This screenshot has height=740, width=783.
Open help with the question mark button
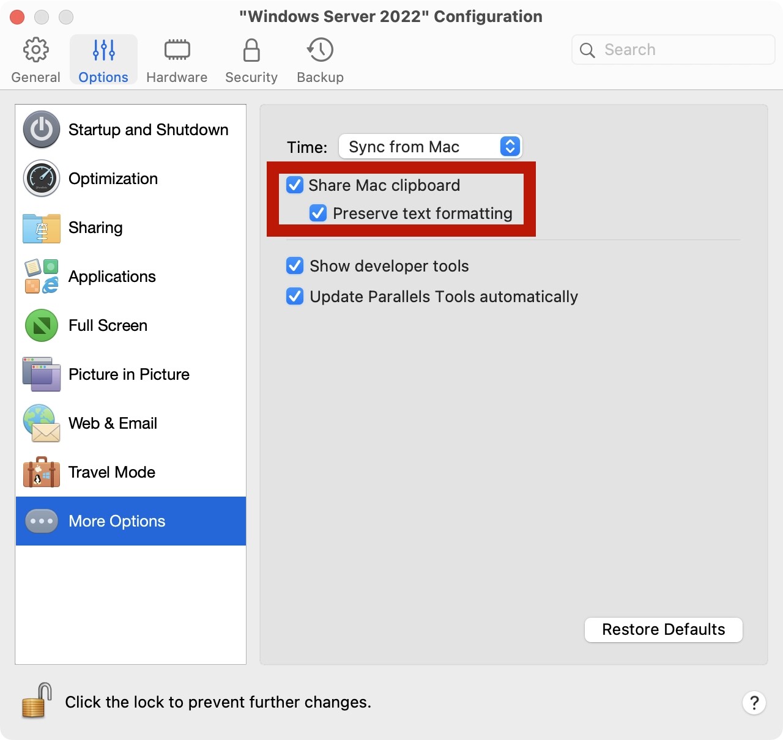(x=754, y=703)
